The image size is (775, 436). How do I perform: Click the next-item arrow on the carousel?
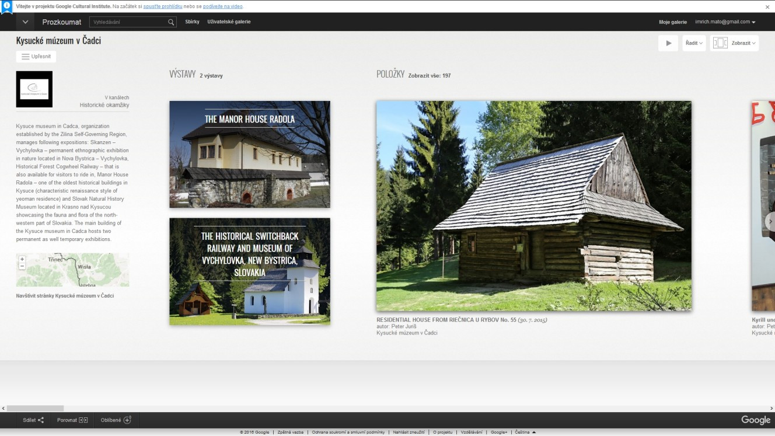click(x=770, y=221)
